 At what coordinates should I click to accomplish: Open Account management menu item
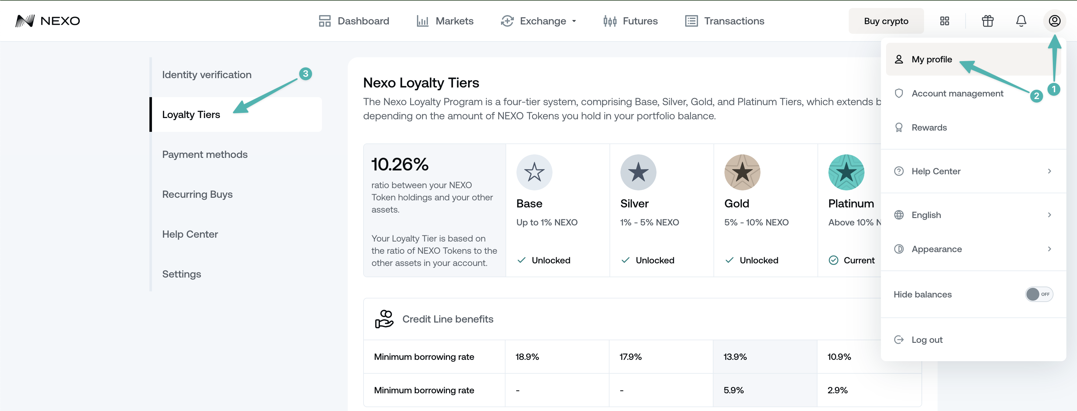(x=973, y=93)
